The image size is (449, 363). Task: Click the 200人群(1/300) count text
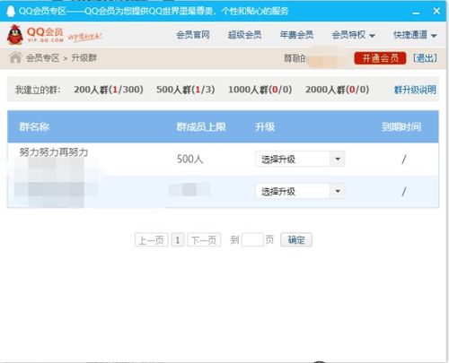[x=109, y=90]
